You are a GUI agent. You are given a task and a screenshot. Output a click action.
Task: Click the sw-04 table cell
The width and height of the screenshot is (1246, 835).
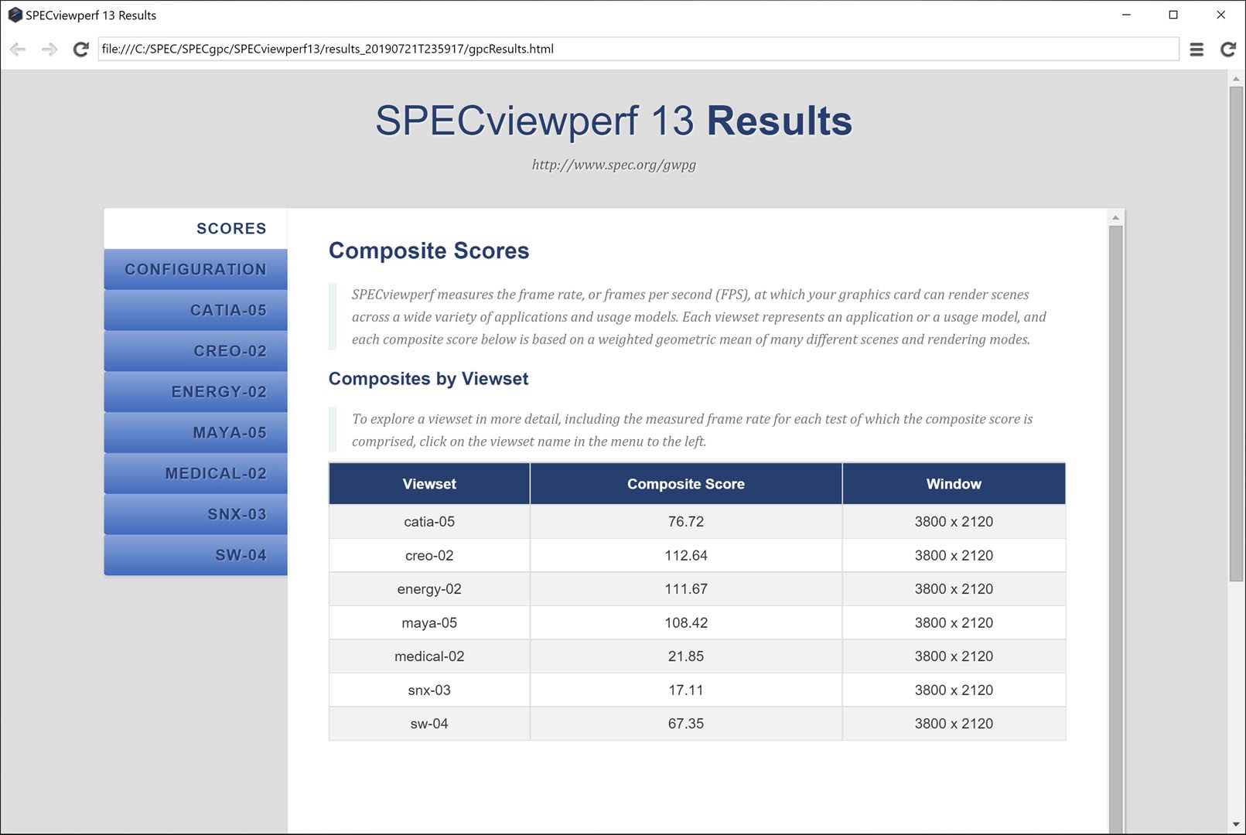coord(429,724)
